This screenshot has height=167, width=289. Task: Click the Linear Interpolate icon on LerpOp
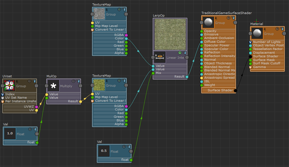pos(160,57)
